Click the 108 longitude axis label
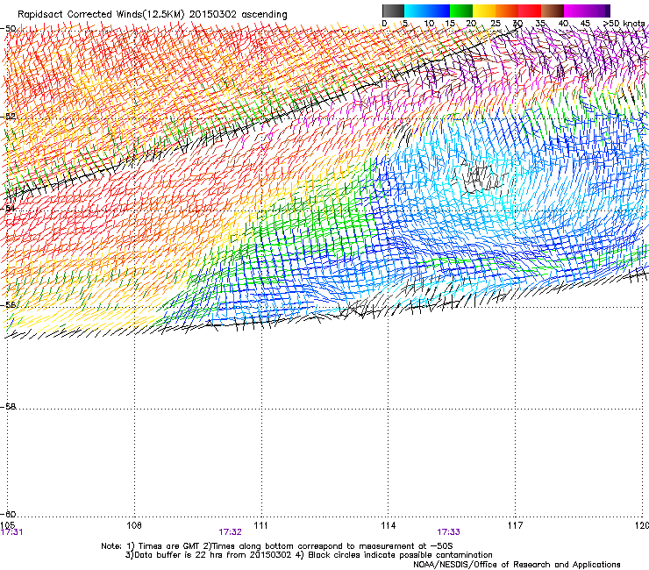649x570 pixels. click(x=134, y=525)
